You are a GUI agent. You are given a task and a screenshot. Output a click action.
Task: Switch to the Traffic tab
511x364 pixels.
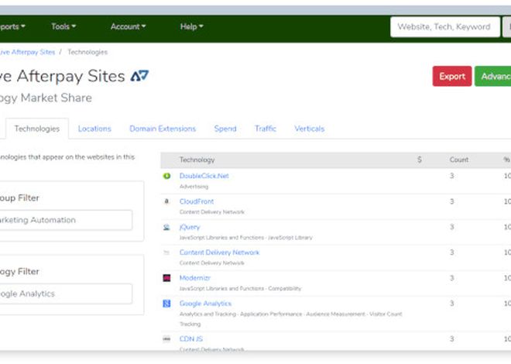pyautogui.click(x=266, y=129)
